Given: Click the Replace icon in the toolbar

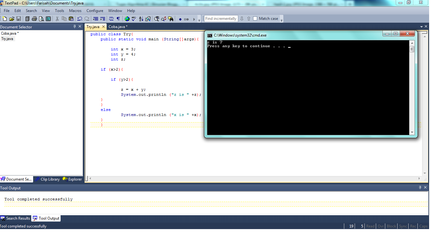Looking at the screenshot, I should click(164, 19).
